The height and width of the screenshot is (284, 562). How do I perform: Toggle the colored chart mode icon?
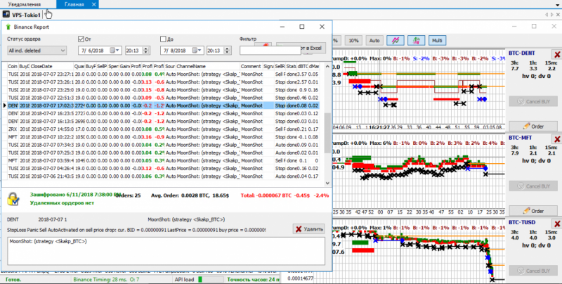point(416,40)
